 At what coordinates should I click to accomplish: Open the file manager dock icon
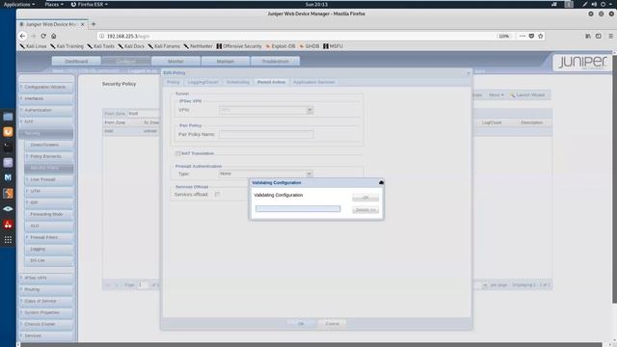(8, 117)
